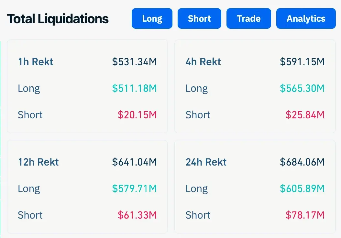Screen dimensions: 341x238
Task: Click the 4h Rekt total $591.15M
Action: [302, 62]
